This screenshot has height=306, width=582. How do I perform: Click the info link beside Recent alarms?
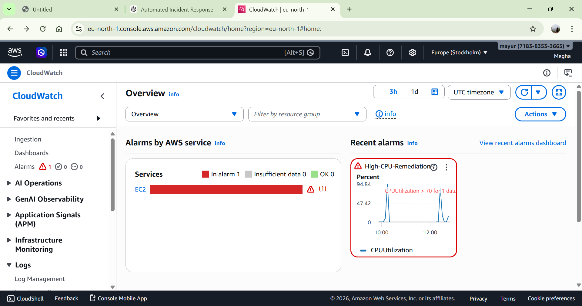(x=412, y=143)
